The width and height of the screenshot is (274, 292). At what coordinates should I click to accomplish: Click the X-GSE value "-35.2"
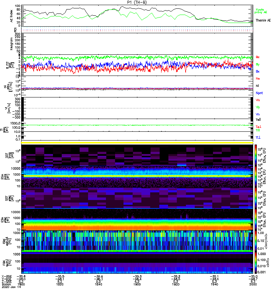pos(176,276)
